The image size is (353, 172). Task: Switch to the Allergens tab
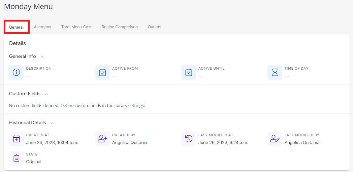(x=42, y=27)
